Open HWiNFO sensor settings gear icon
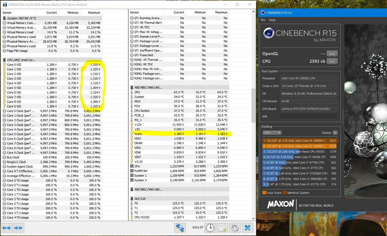The width and height of the screenshot is (387, 236). 235,228
